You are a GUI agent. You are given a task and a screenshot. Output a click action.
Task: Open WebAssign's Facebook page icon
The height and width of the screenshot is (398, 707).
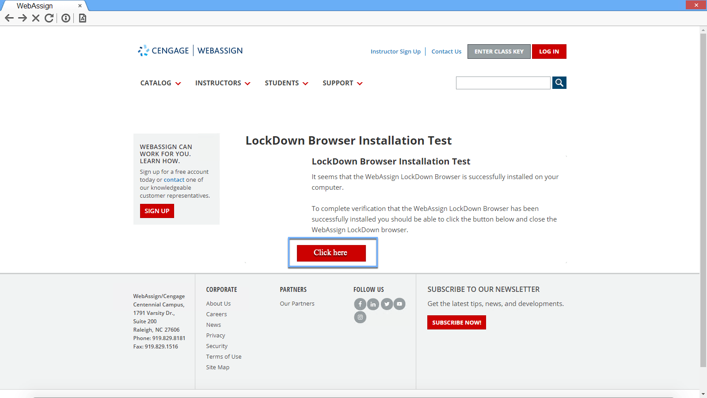pos(360,304)
